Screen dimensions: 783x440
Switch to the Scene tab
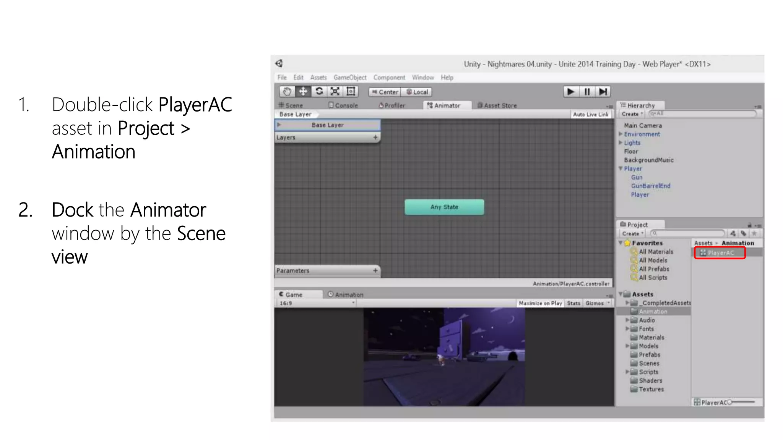point(291,105)
